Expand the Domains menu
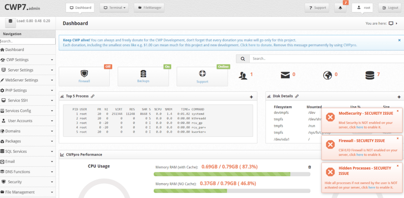 (x=28, y=131)
